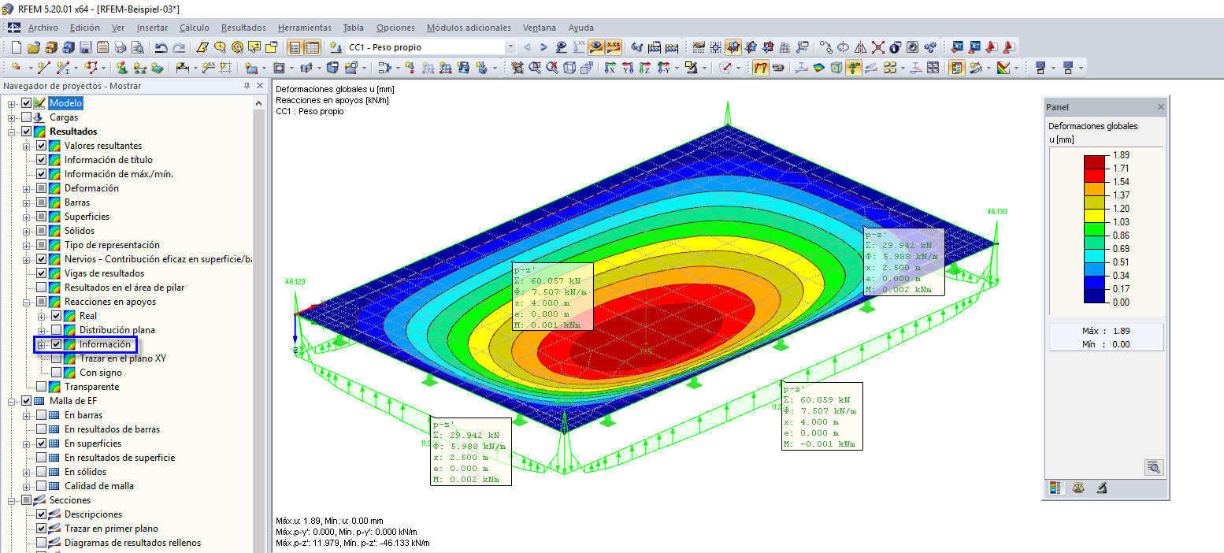1224x553 pixels.
Task: Pin the Navegador de proyectos panel
Action: 247,86
